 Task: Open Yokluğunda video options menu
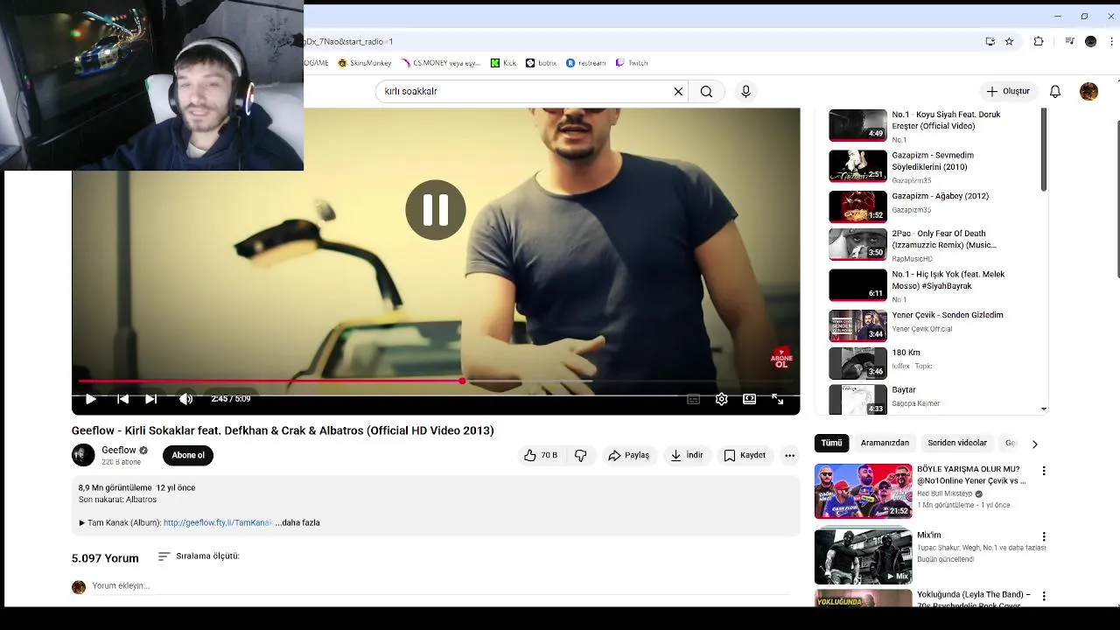pos(1043,596)
